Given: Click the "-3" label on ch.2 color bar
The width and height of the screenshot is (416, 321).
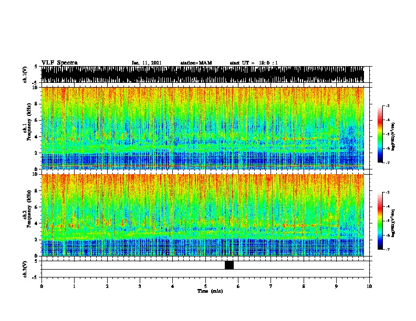Looking at the screenshot, I should (387, 192).
